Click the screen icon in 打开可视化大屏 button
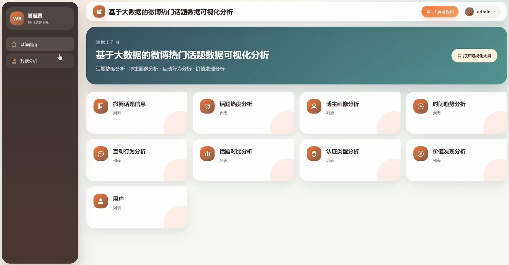Image resolution: width=509 pixels, height=265 pixels. [460, 56]
